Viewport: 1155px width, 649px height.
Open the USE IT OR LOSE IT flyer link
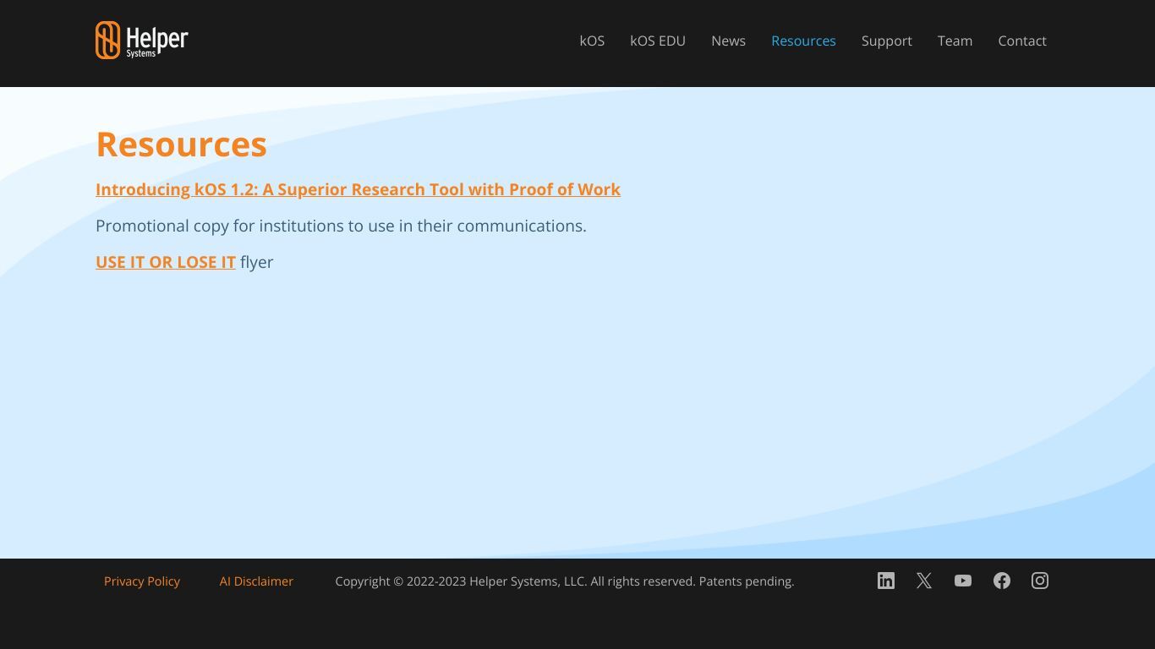[166, 262]
